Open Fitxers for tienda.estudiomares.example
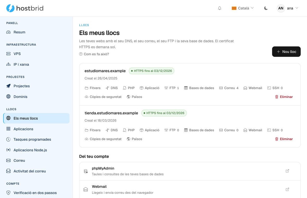 (x=93, y=130)
